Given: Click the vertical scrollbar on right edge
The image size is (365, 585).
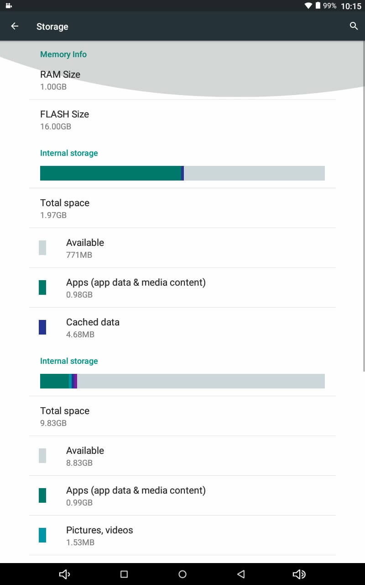Looking at the screenshot, I should (364, 206).
